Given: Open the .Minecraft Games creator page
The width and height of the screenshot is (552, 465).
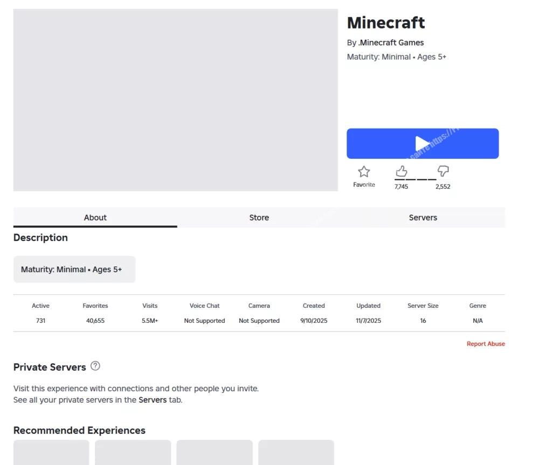Looking at the screenshot, I should 391,43.
